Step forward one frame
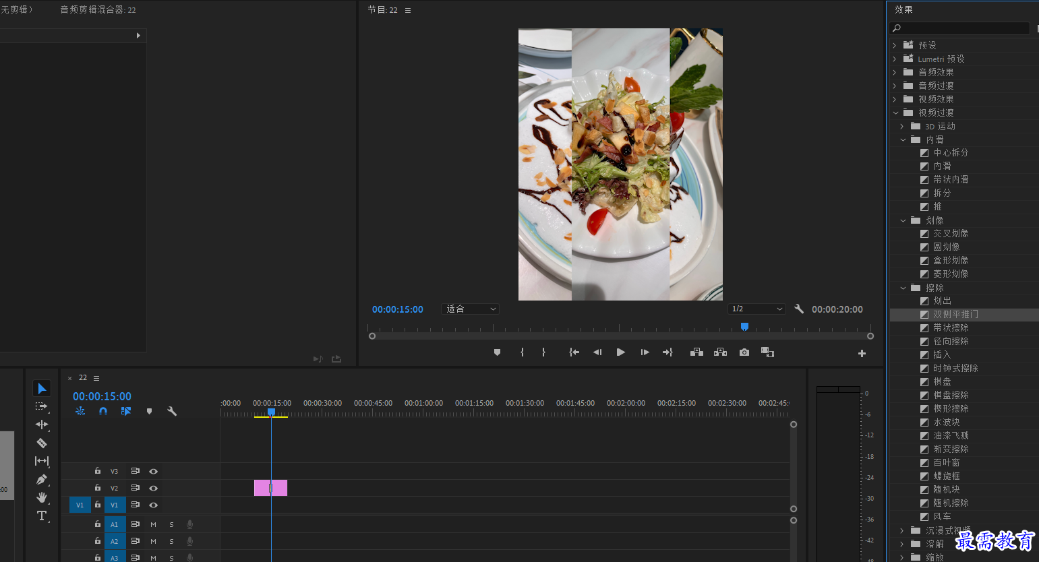Image resolution: width=1039 pixels, height=562 pixels. (x=645, y=352)
